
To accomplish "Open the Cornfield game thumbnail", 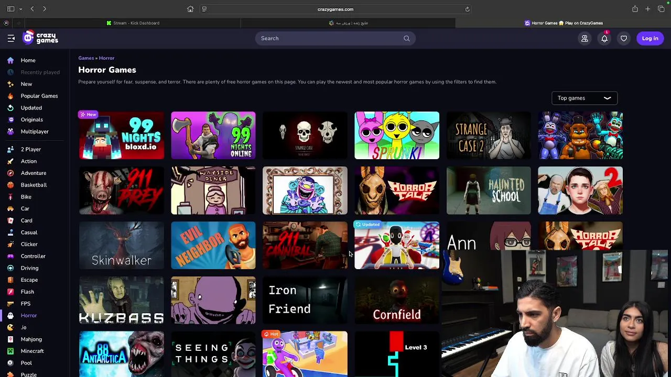I will coord(397,300).
